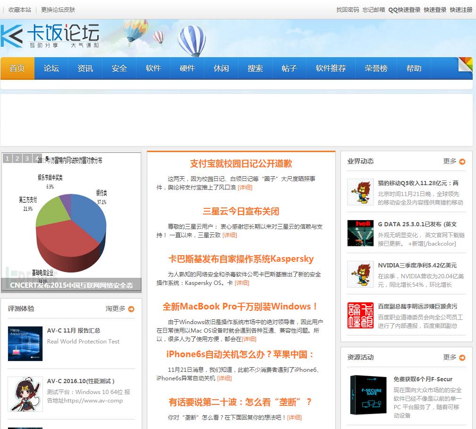Open the 资讯 navigation tab

85,69
